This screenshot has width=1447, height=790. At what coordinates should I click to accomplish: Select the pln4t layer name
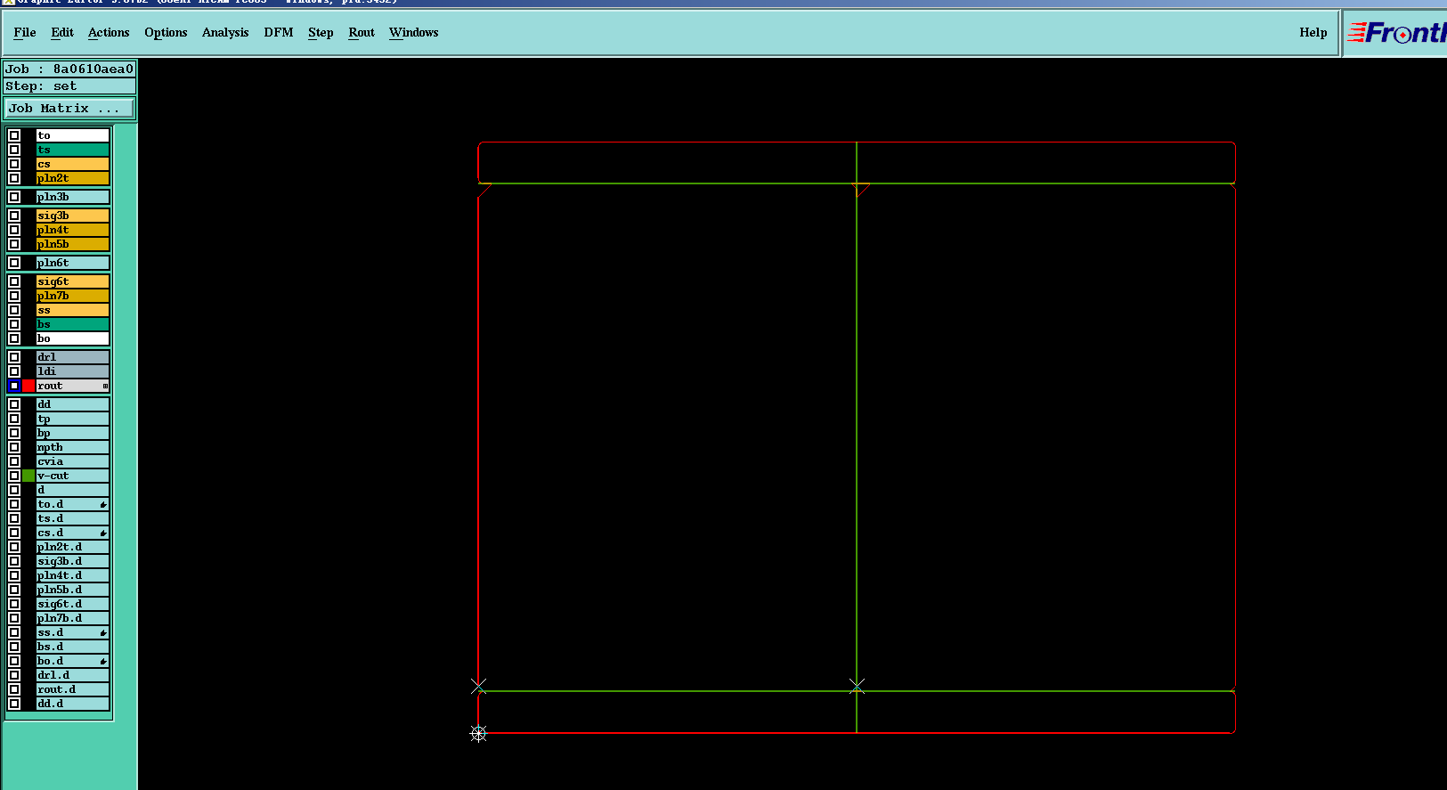pyautogui.click(x=72, y=230)
